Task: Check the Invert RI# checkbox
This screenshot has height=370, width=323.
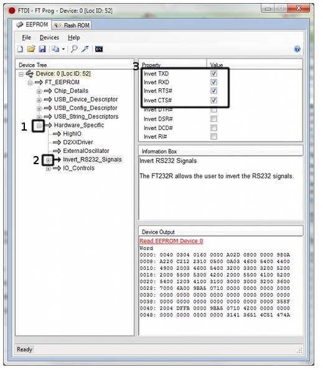Action: click(213, 136)
